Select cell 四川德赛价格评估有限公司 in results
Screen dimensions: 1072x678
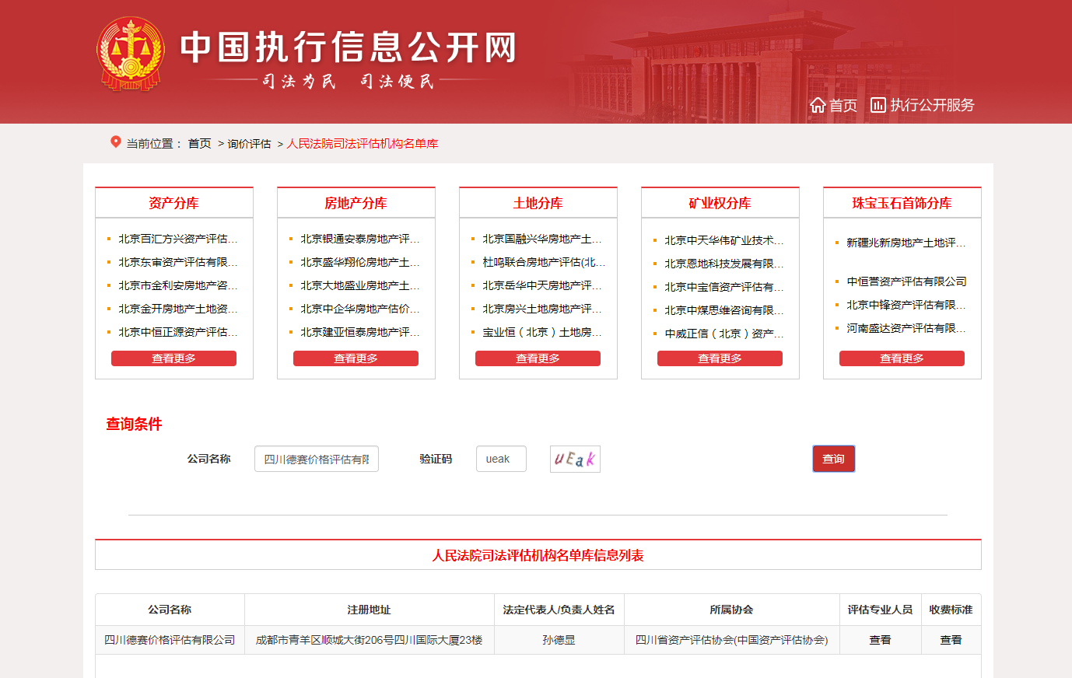pyautogui.click(x=170, y=640)
